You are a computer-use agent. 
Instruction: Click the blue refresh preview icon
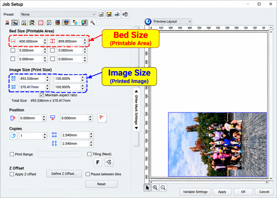click(x=148, y=22)
